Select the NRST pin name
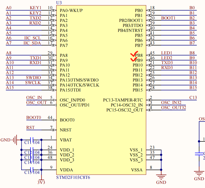This screenshot has width=205, height=188. coord(66,130)
